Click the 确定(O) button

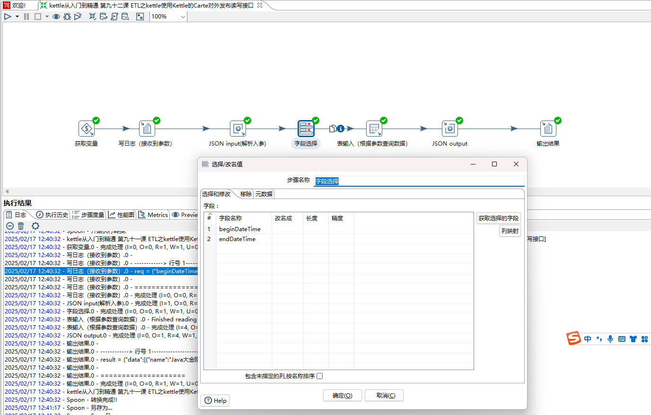343,396
